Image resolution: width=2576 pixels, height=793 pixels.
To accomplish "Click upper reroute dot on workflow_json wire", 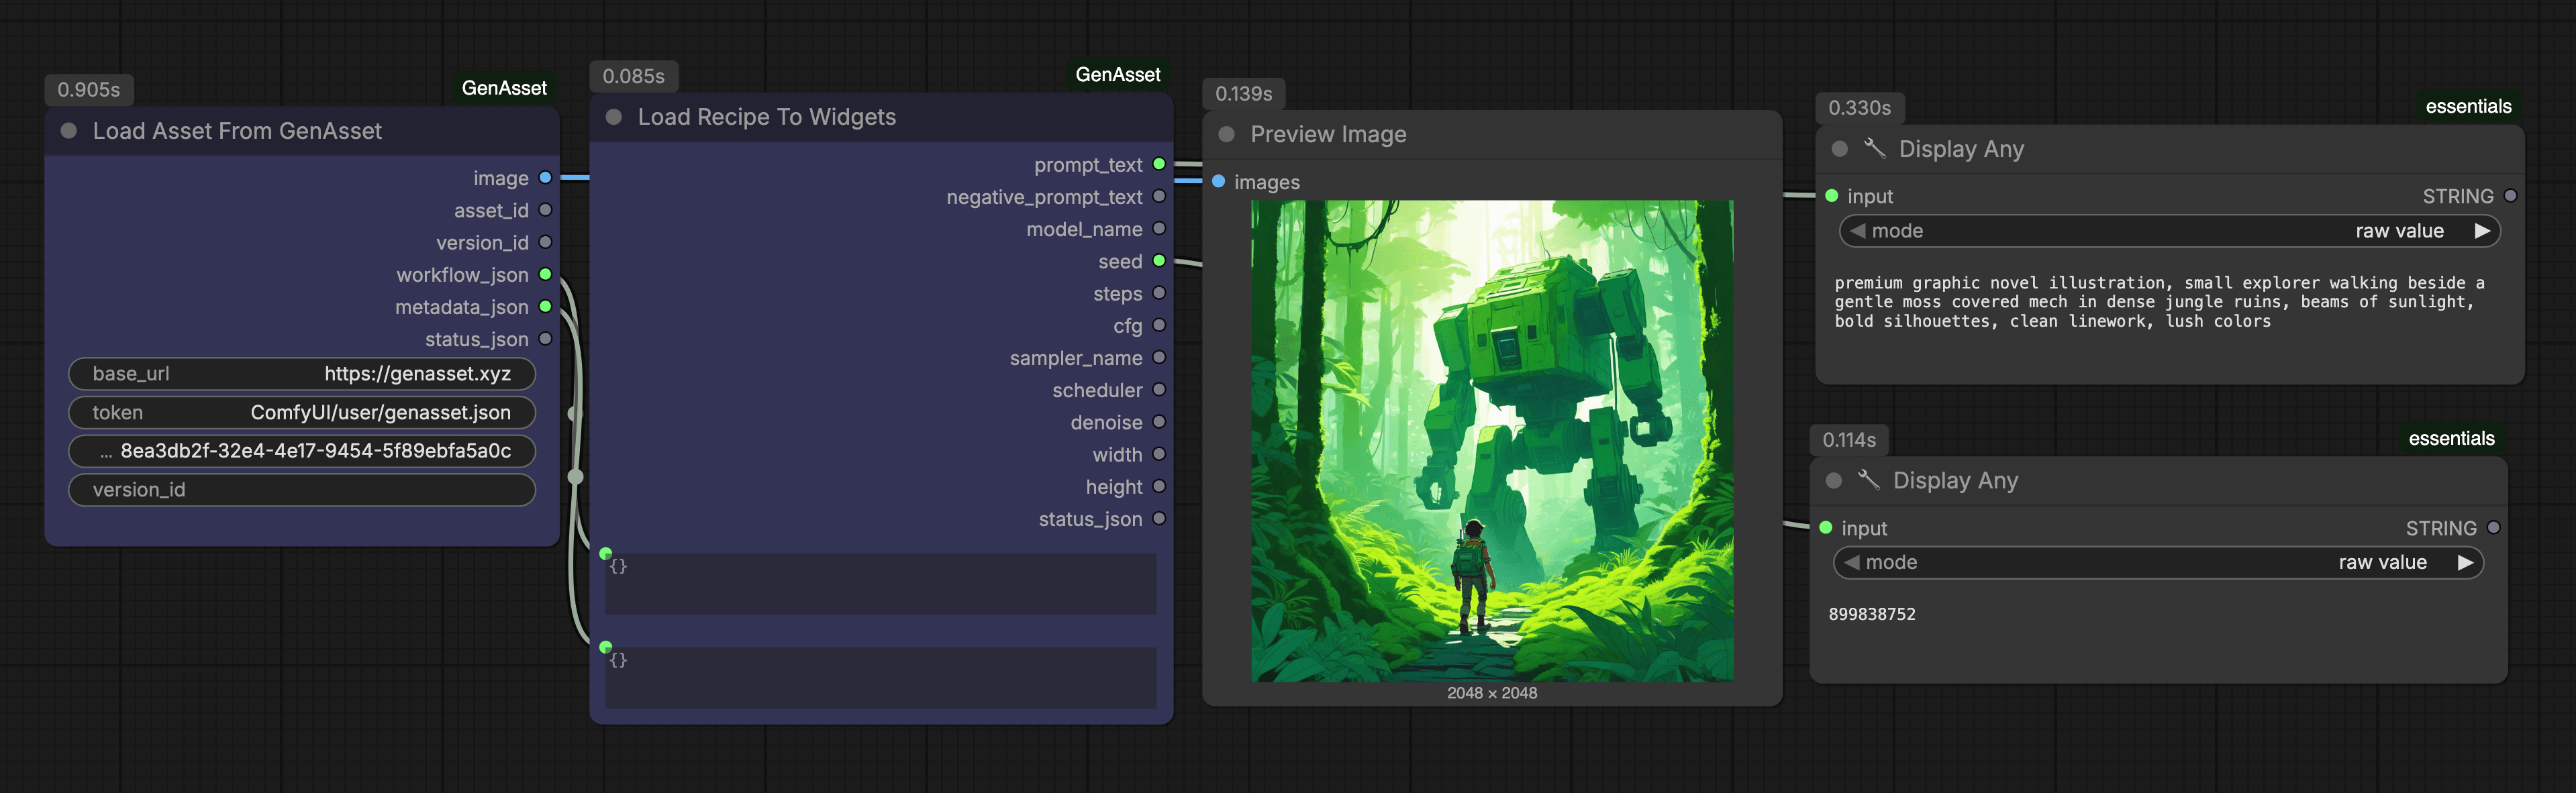I will coord(574,413).
